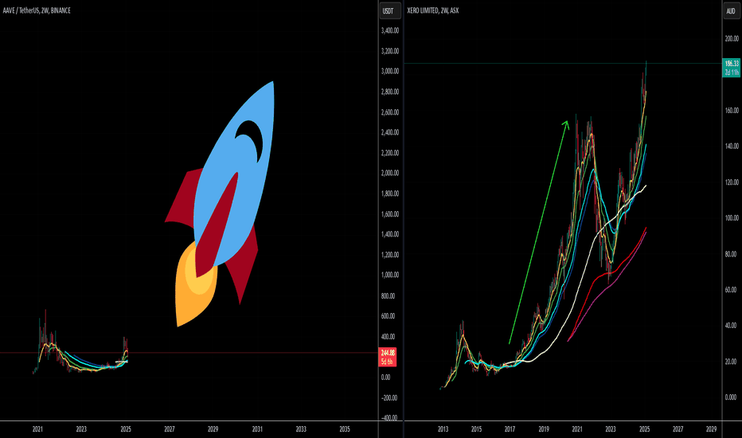Image resolution: width=742 pixels, height=438 pixels.
Task: Click 100.00 on the XERO price axis
Action: (732, 218)
